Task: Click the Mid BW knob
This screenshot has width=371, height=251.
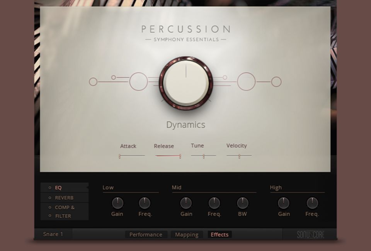Action: pos(243,203)
